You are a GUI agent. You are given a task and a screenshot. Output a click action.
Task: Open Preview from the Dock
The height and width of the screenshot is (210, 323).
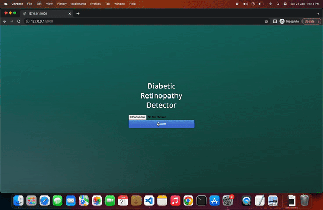point(273,200)
